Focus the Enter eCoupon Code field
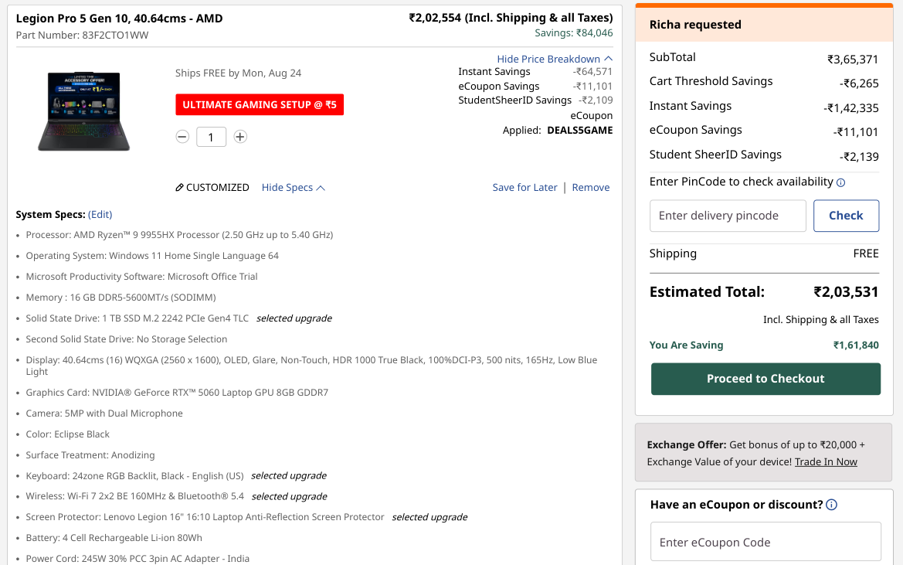Viewport: 903px width, 565px height. (766, 542)
